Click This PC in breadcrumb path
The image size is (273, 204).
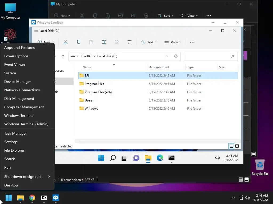[86, 56]
